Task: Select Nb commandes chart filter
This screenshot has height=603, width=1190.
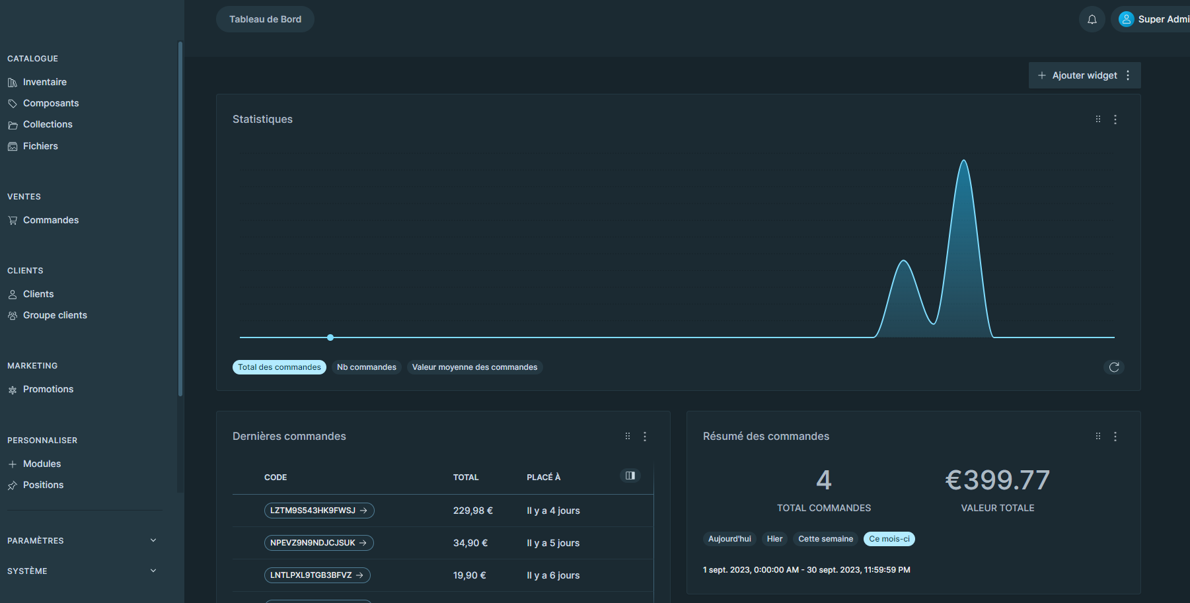Action: click(x=367, y=367)
